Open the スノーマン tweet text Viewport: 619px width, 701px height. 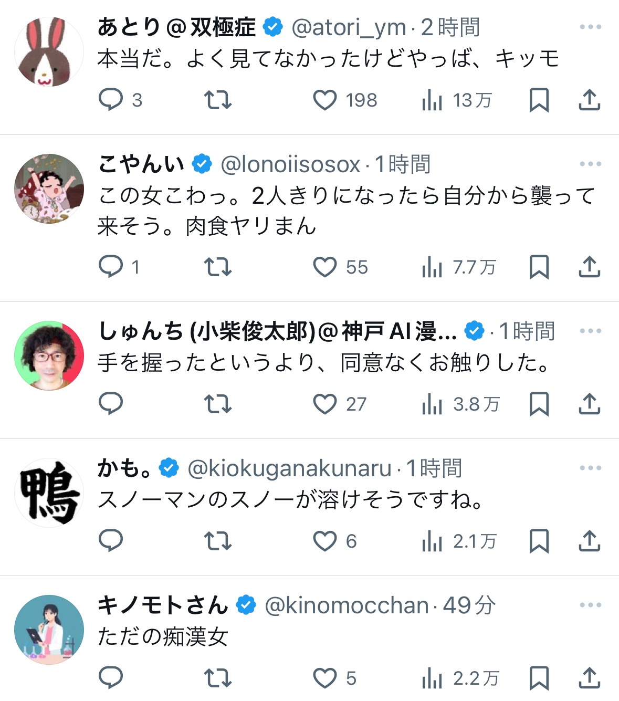[290, 499]
